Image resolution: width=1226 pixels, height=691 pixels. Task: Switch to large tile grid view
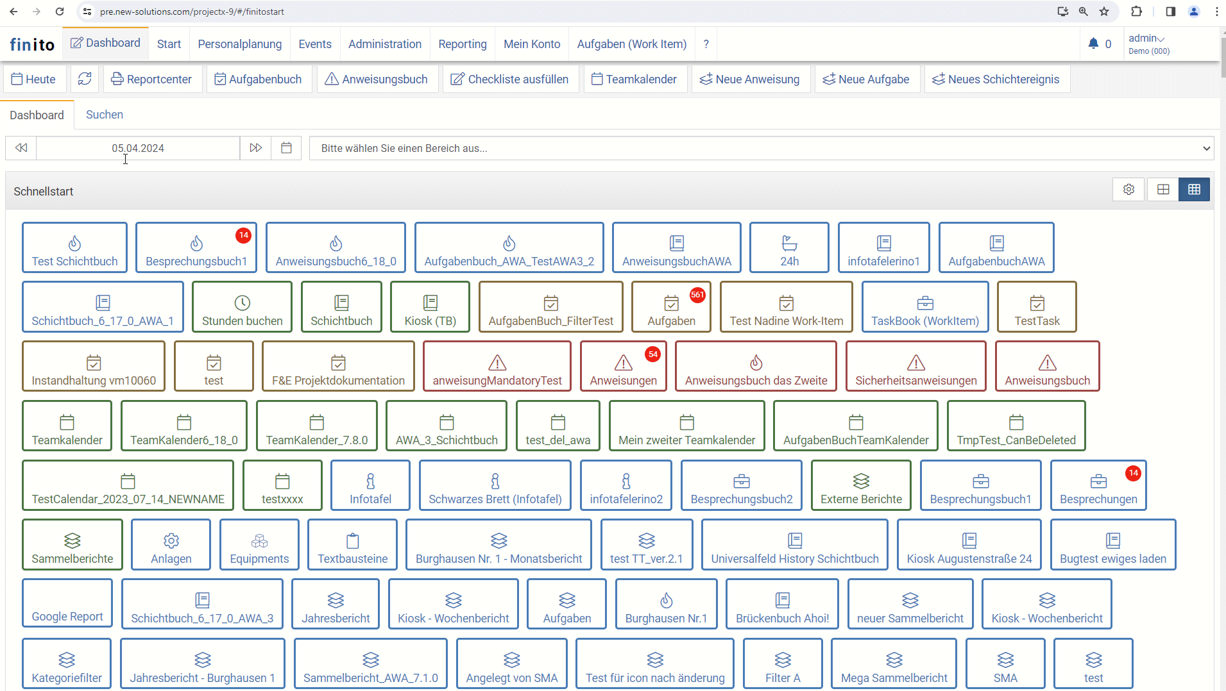coord(1163,190)
